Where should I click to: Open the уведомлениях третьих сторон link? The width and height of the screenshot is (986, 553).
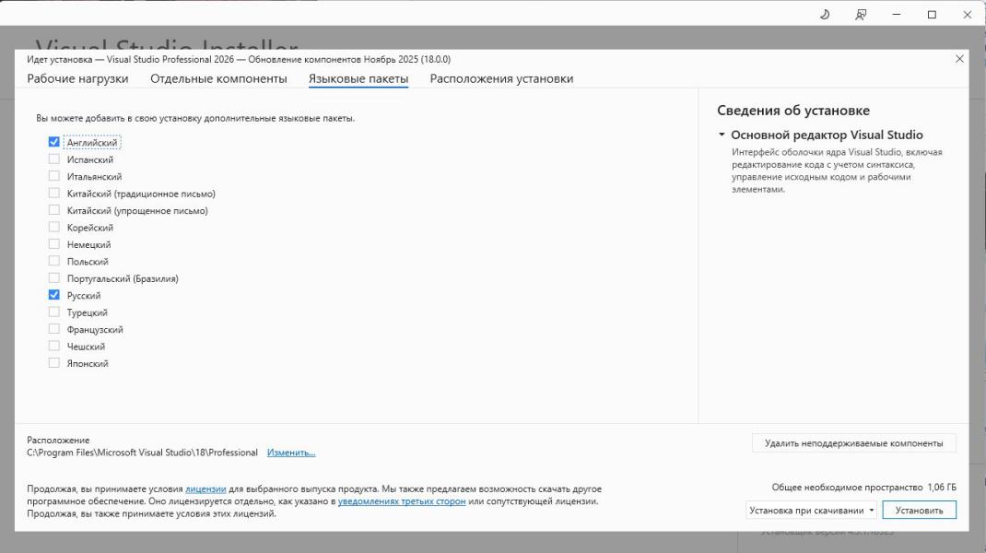pos(402,501)
